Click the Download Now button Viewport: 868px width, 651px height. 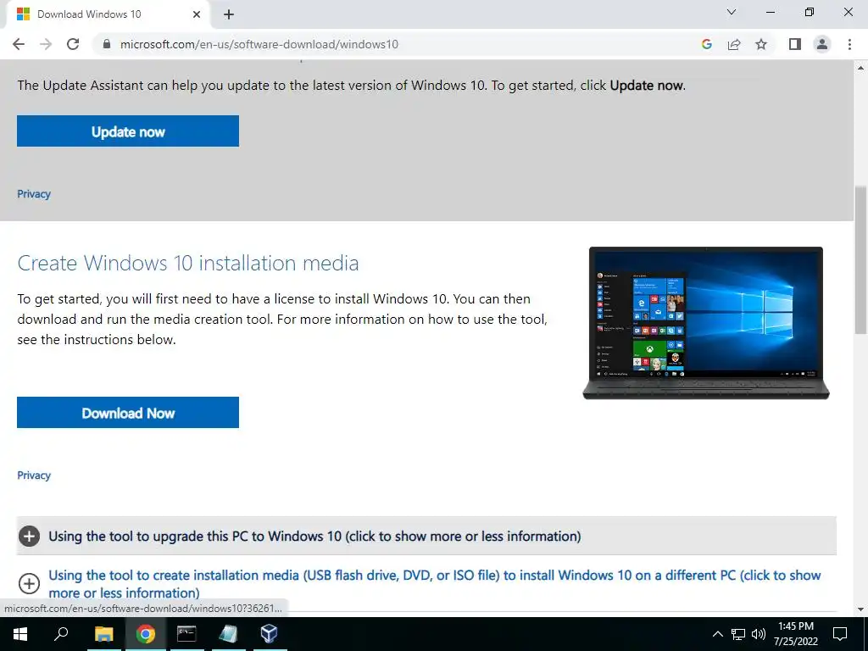pos(128,413)
